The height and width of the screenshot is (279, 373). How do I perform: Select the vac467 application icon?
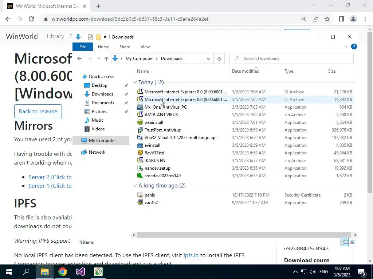pyautogui.click(x=140, y=203)
